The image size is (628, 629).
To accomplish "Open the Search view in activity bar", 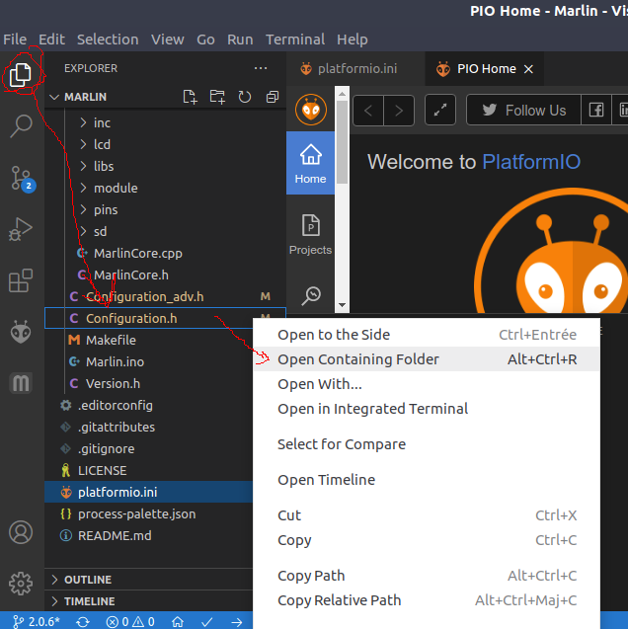I will (x=21, y=126).
